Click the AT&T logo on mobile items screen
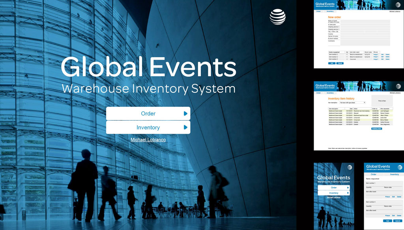 pyautogui.click(x=400, y=168)
